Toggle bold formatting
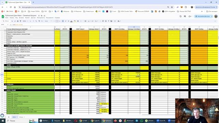This screenshot has height=123, width=219. [63, 21]
